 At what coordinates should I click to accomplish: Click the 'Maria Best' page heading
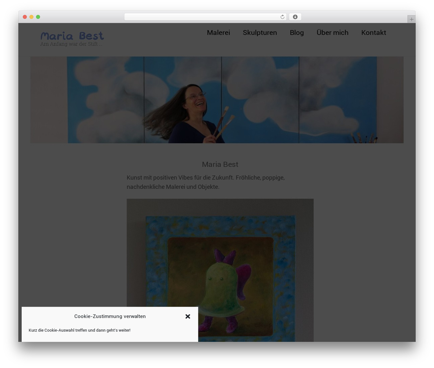pyautogui.click(x=220, y=164)
